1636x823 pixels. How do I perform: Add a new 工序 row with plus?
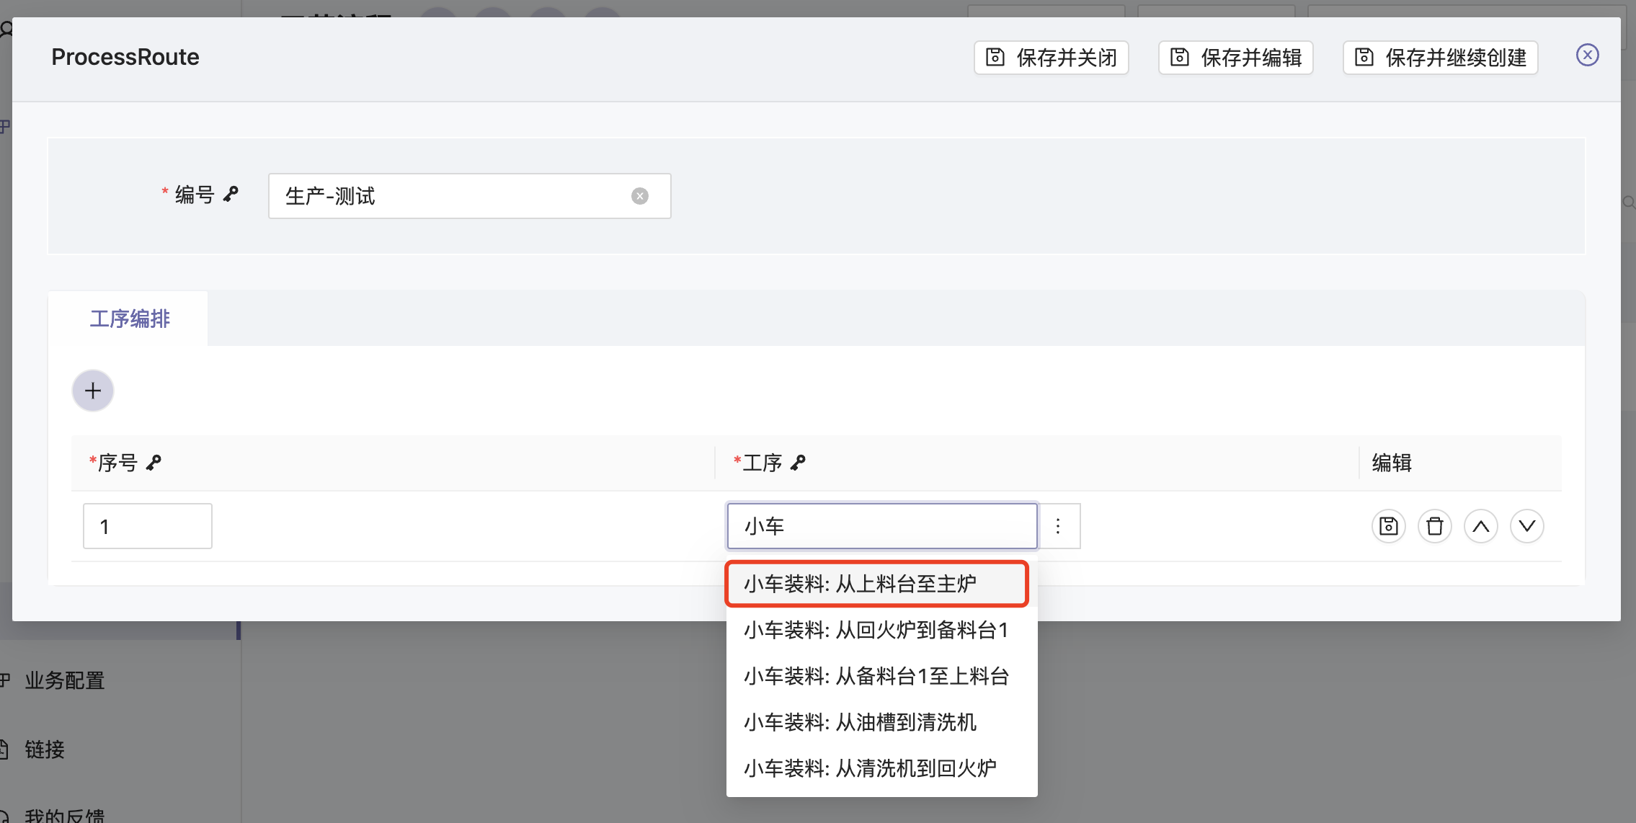coord(93,391)
